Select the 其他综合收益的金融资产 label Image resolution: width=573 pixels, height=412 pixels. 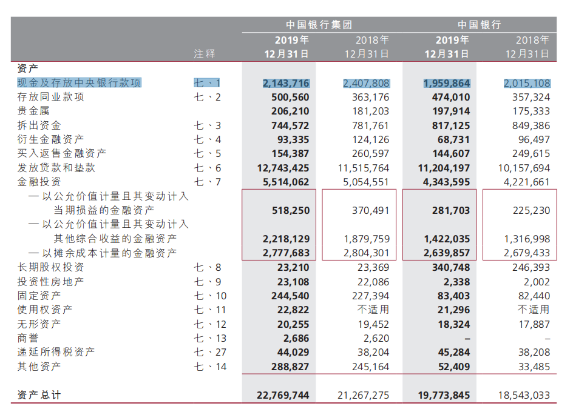[115, 239]
